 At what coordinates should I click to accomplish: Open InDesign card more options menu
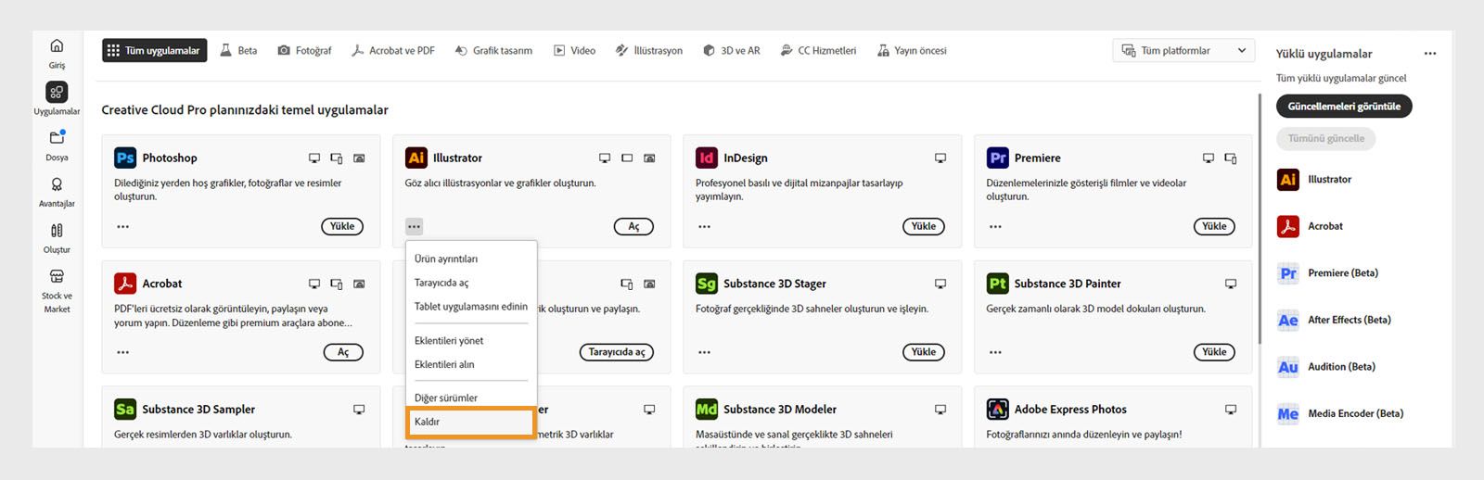pyautogui.click(x=705, y=226)
